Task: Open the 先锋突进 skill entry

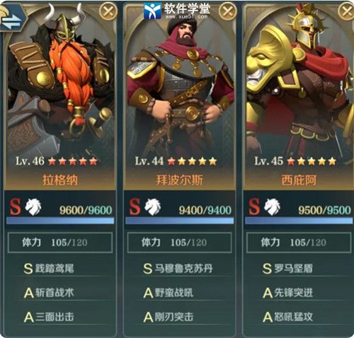Action: tap(287, 293)
